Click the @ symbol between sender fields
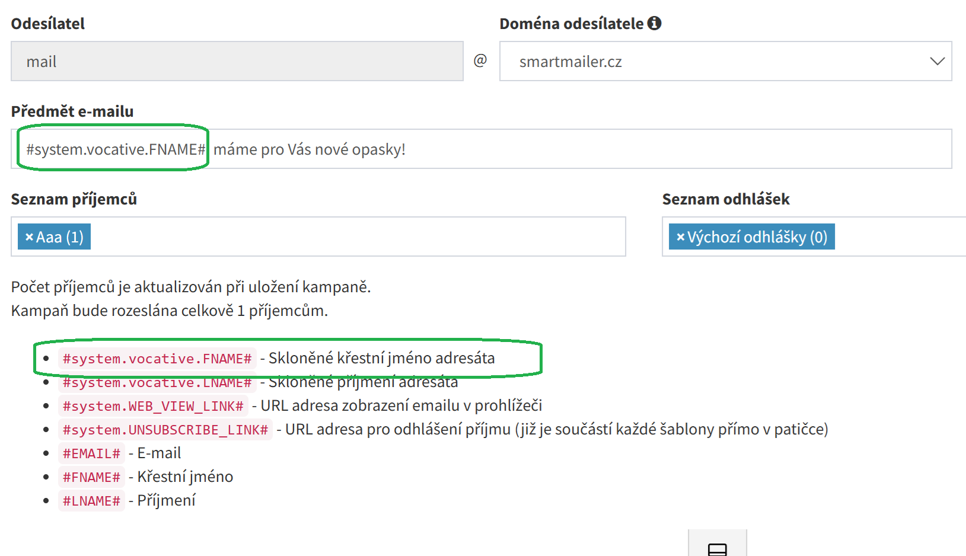The image size is (966, 556). click(x=480, y=60)
